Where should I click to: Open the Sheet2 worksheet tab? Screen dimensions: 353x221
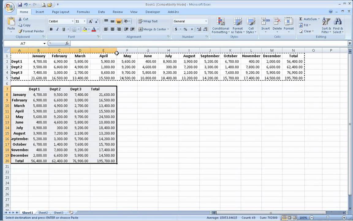coord(43,213)
